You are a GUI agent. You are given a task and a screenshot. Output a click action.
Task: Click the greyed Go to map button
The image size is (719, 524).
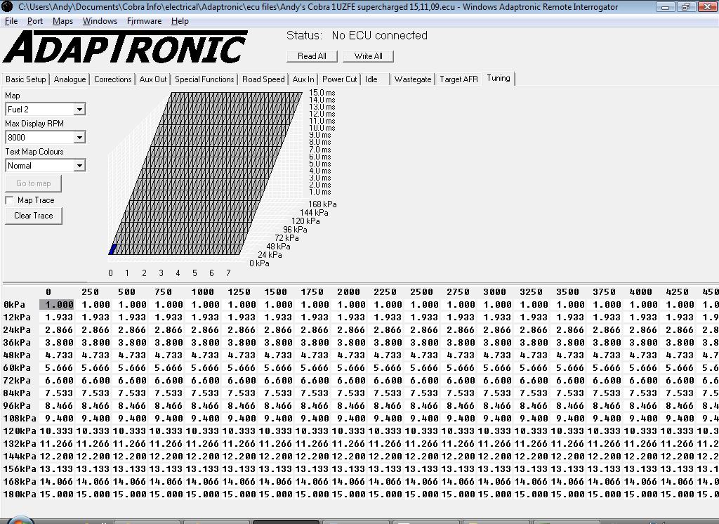[x=34, y=183]
